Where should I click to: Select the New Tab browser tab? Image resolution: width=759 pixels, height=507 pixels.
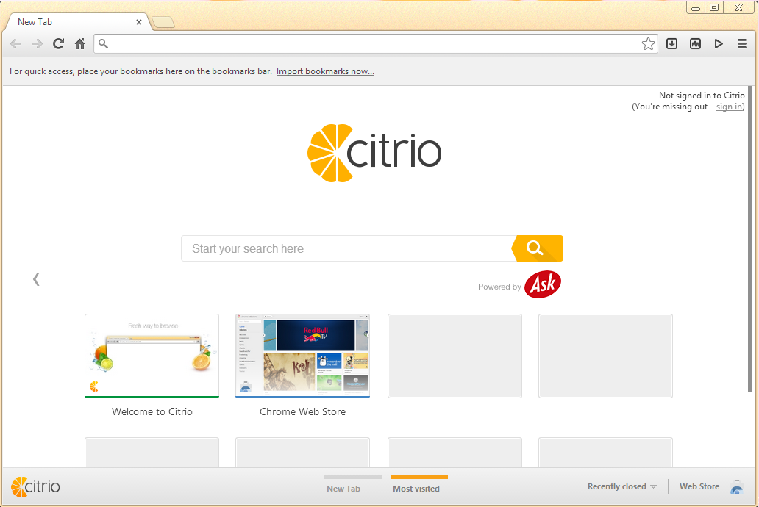click(x=77, y=22)
